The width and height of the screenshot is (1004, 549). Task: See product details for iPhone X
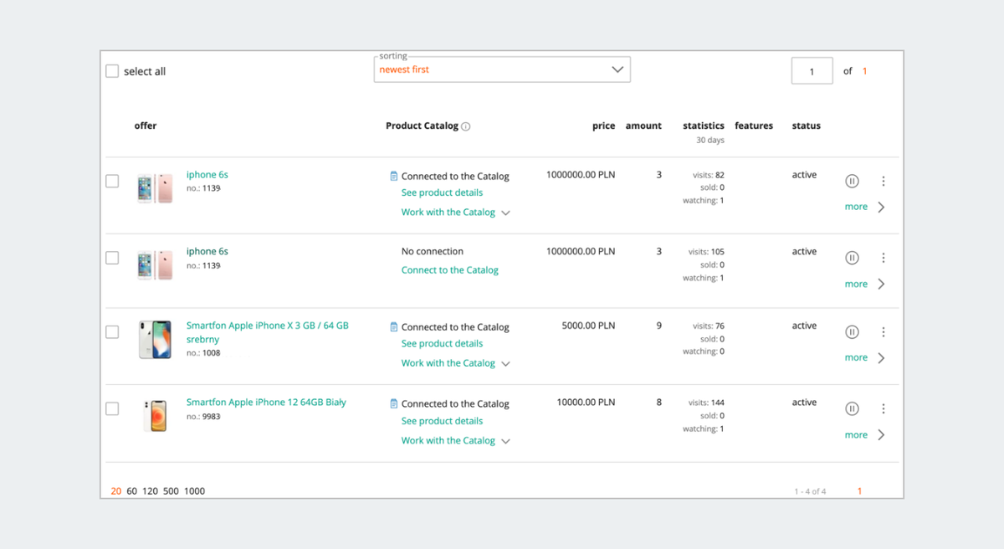(x=442, y=343)
